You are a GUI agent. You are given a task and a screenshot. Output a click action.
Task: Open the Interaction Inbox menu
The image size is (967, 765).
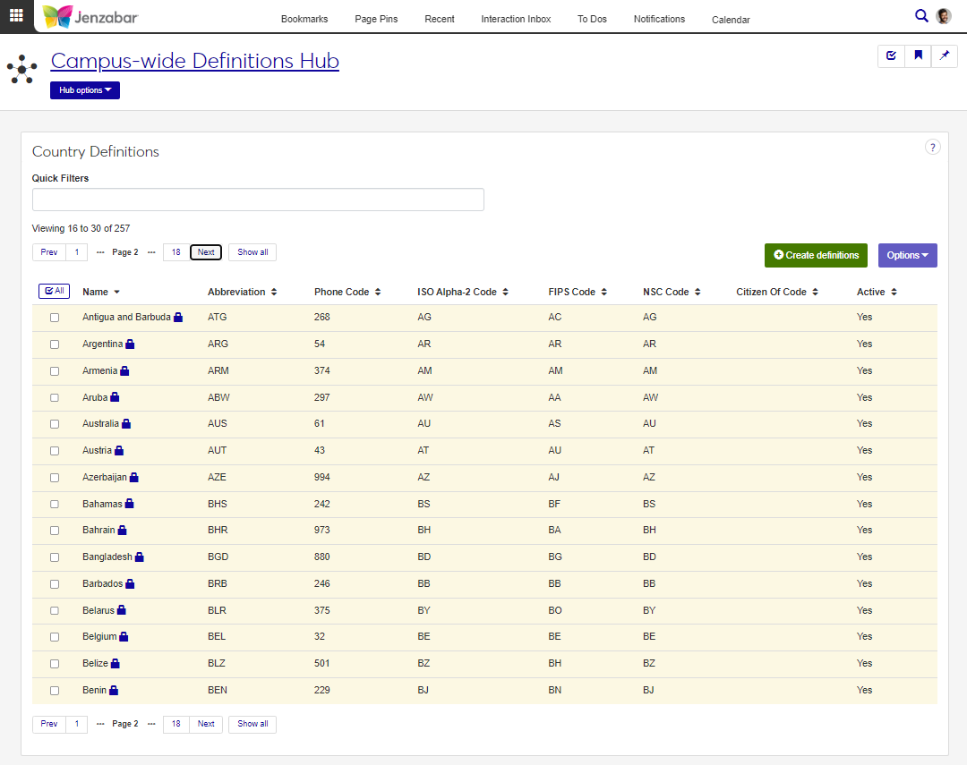point(516,19)
